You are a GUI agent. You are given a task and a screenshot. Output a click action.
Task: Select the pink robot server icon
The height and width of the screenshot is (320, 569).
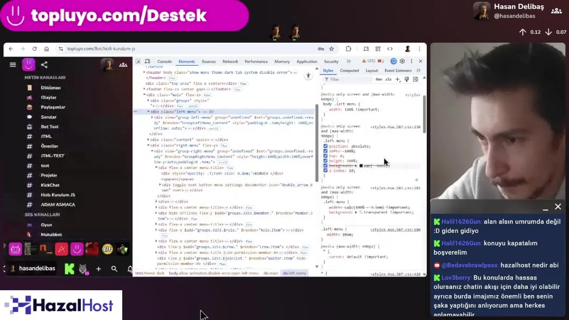coord(16,249)
